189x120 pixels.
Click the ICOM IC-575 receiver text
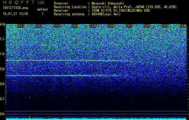click(120, 10)
